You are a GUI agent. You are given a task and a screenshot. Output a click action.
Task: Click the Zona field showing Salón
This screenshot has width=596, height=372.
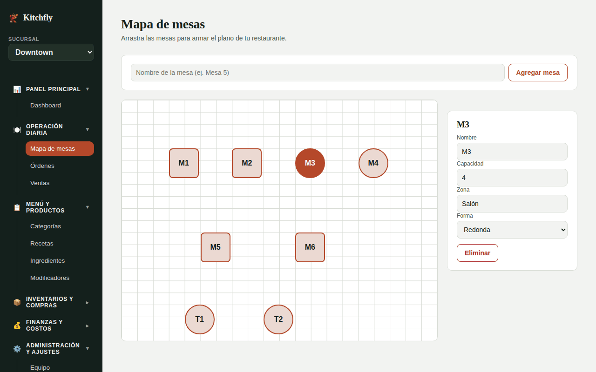[512, 204]
